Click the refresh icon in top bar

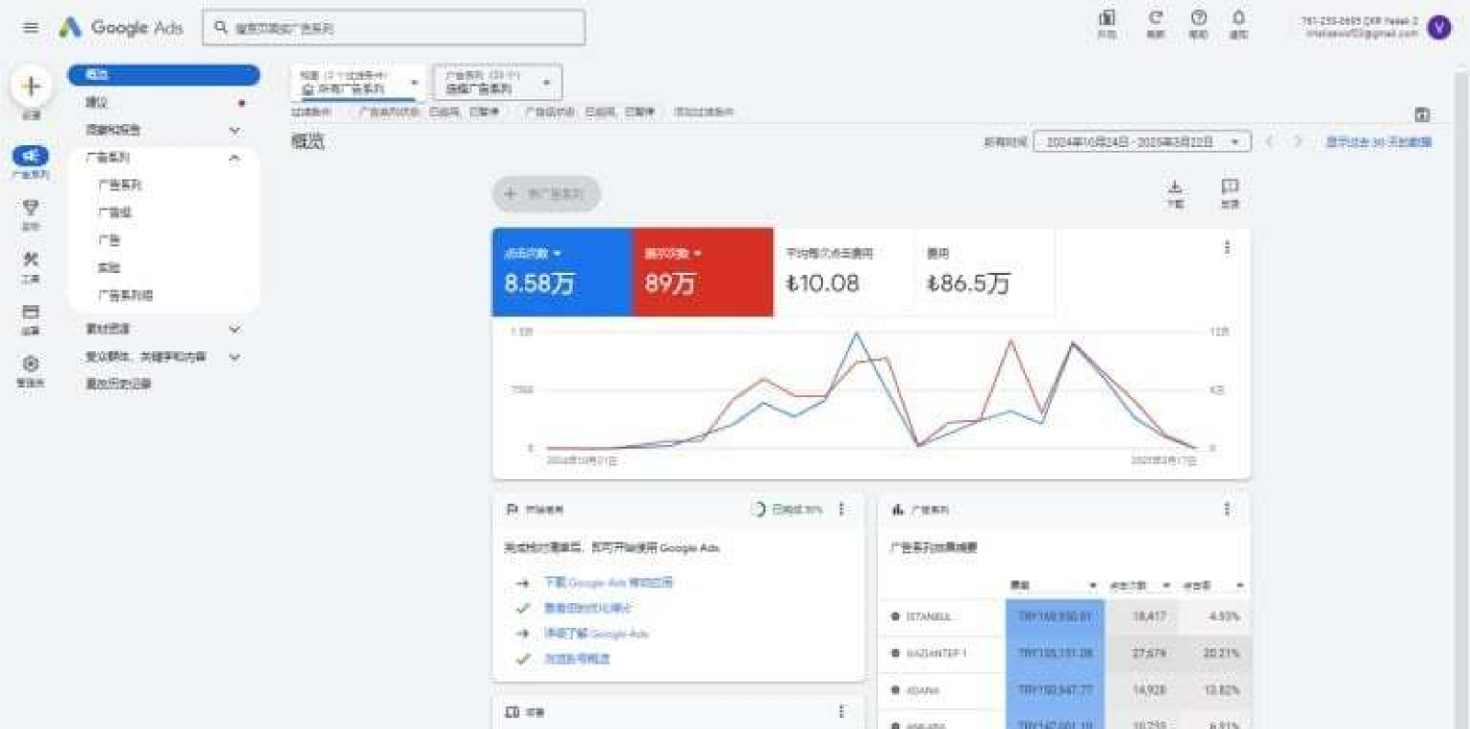[1156, 18]
